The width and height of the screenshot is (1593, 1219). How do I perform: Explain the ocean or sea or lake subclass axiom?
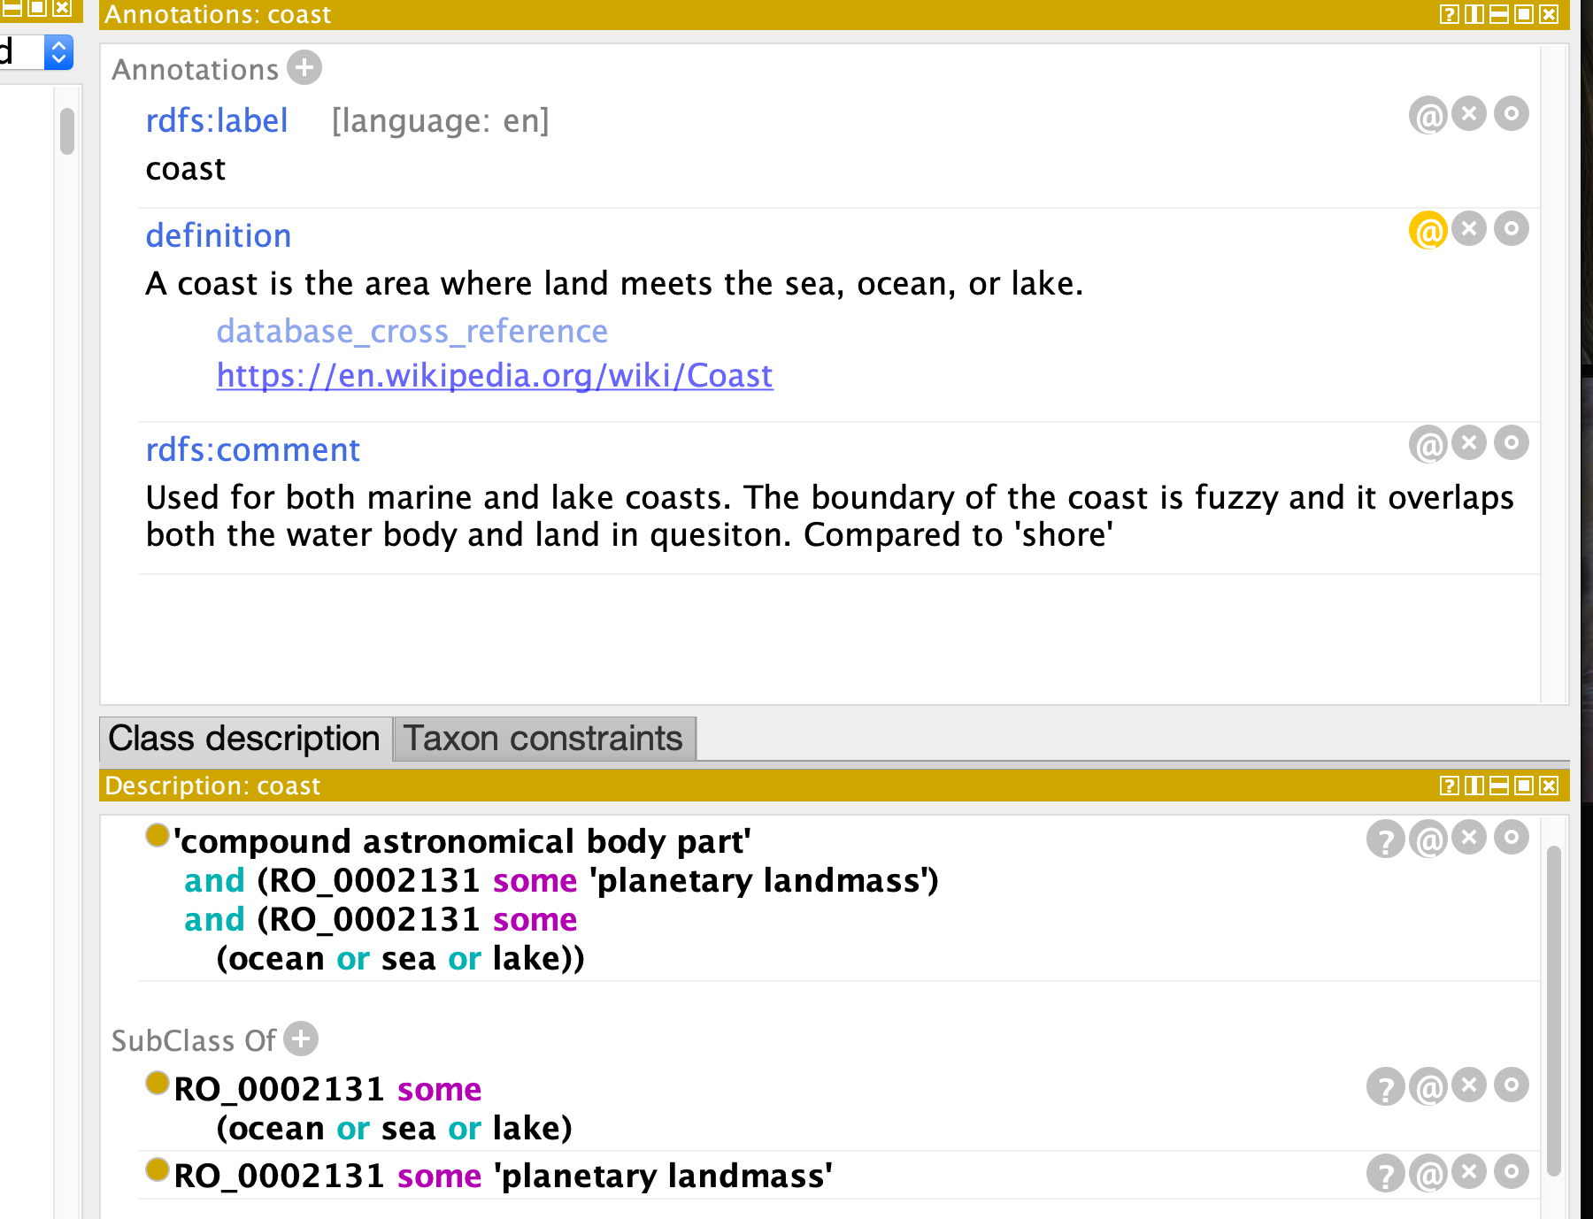pyautogui.click(x=1385, y=1087)
